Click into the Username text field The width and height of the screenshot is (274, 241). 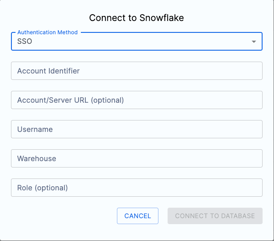[x=137, y=129]
